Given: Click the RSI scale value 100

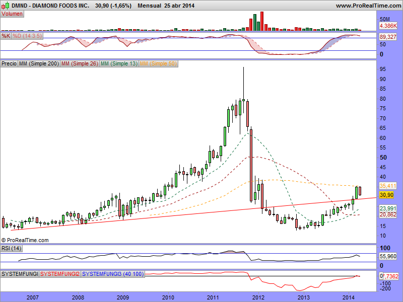Looking at the screenshot, I should (385, 248).
